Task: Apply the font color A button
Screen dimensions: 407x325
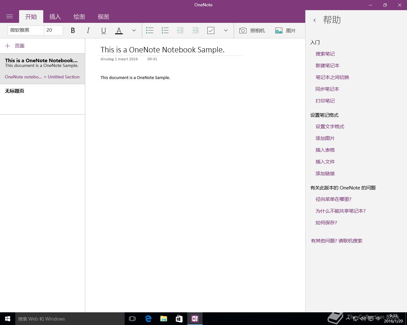Action: (x=119, y=30)
